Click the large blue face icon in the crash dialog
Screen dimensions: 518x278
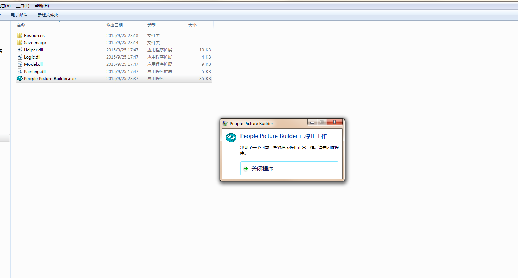point(231,138)
